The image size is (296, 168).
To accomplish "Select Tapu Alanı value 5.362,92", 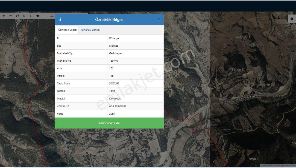I will pyautogui.click(x=135, y=83).
